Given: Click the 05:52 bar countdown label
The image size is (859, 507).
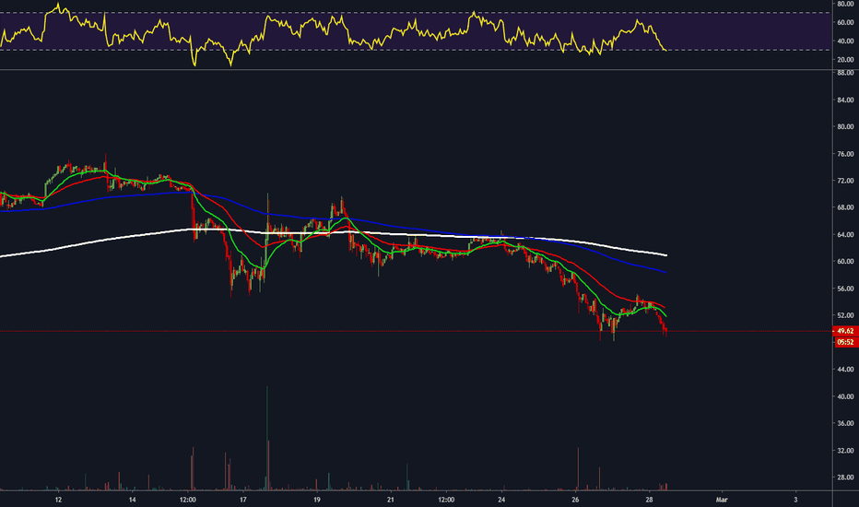Looking at the screenshot, I should tap(845, 342).
